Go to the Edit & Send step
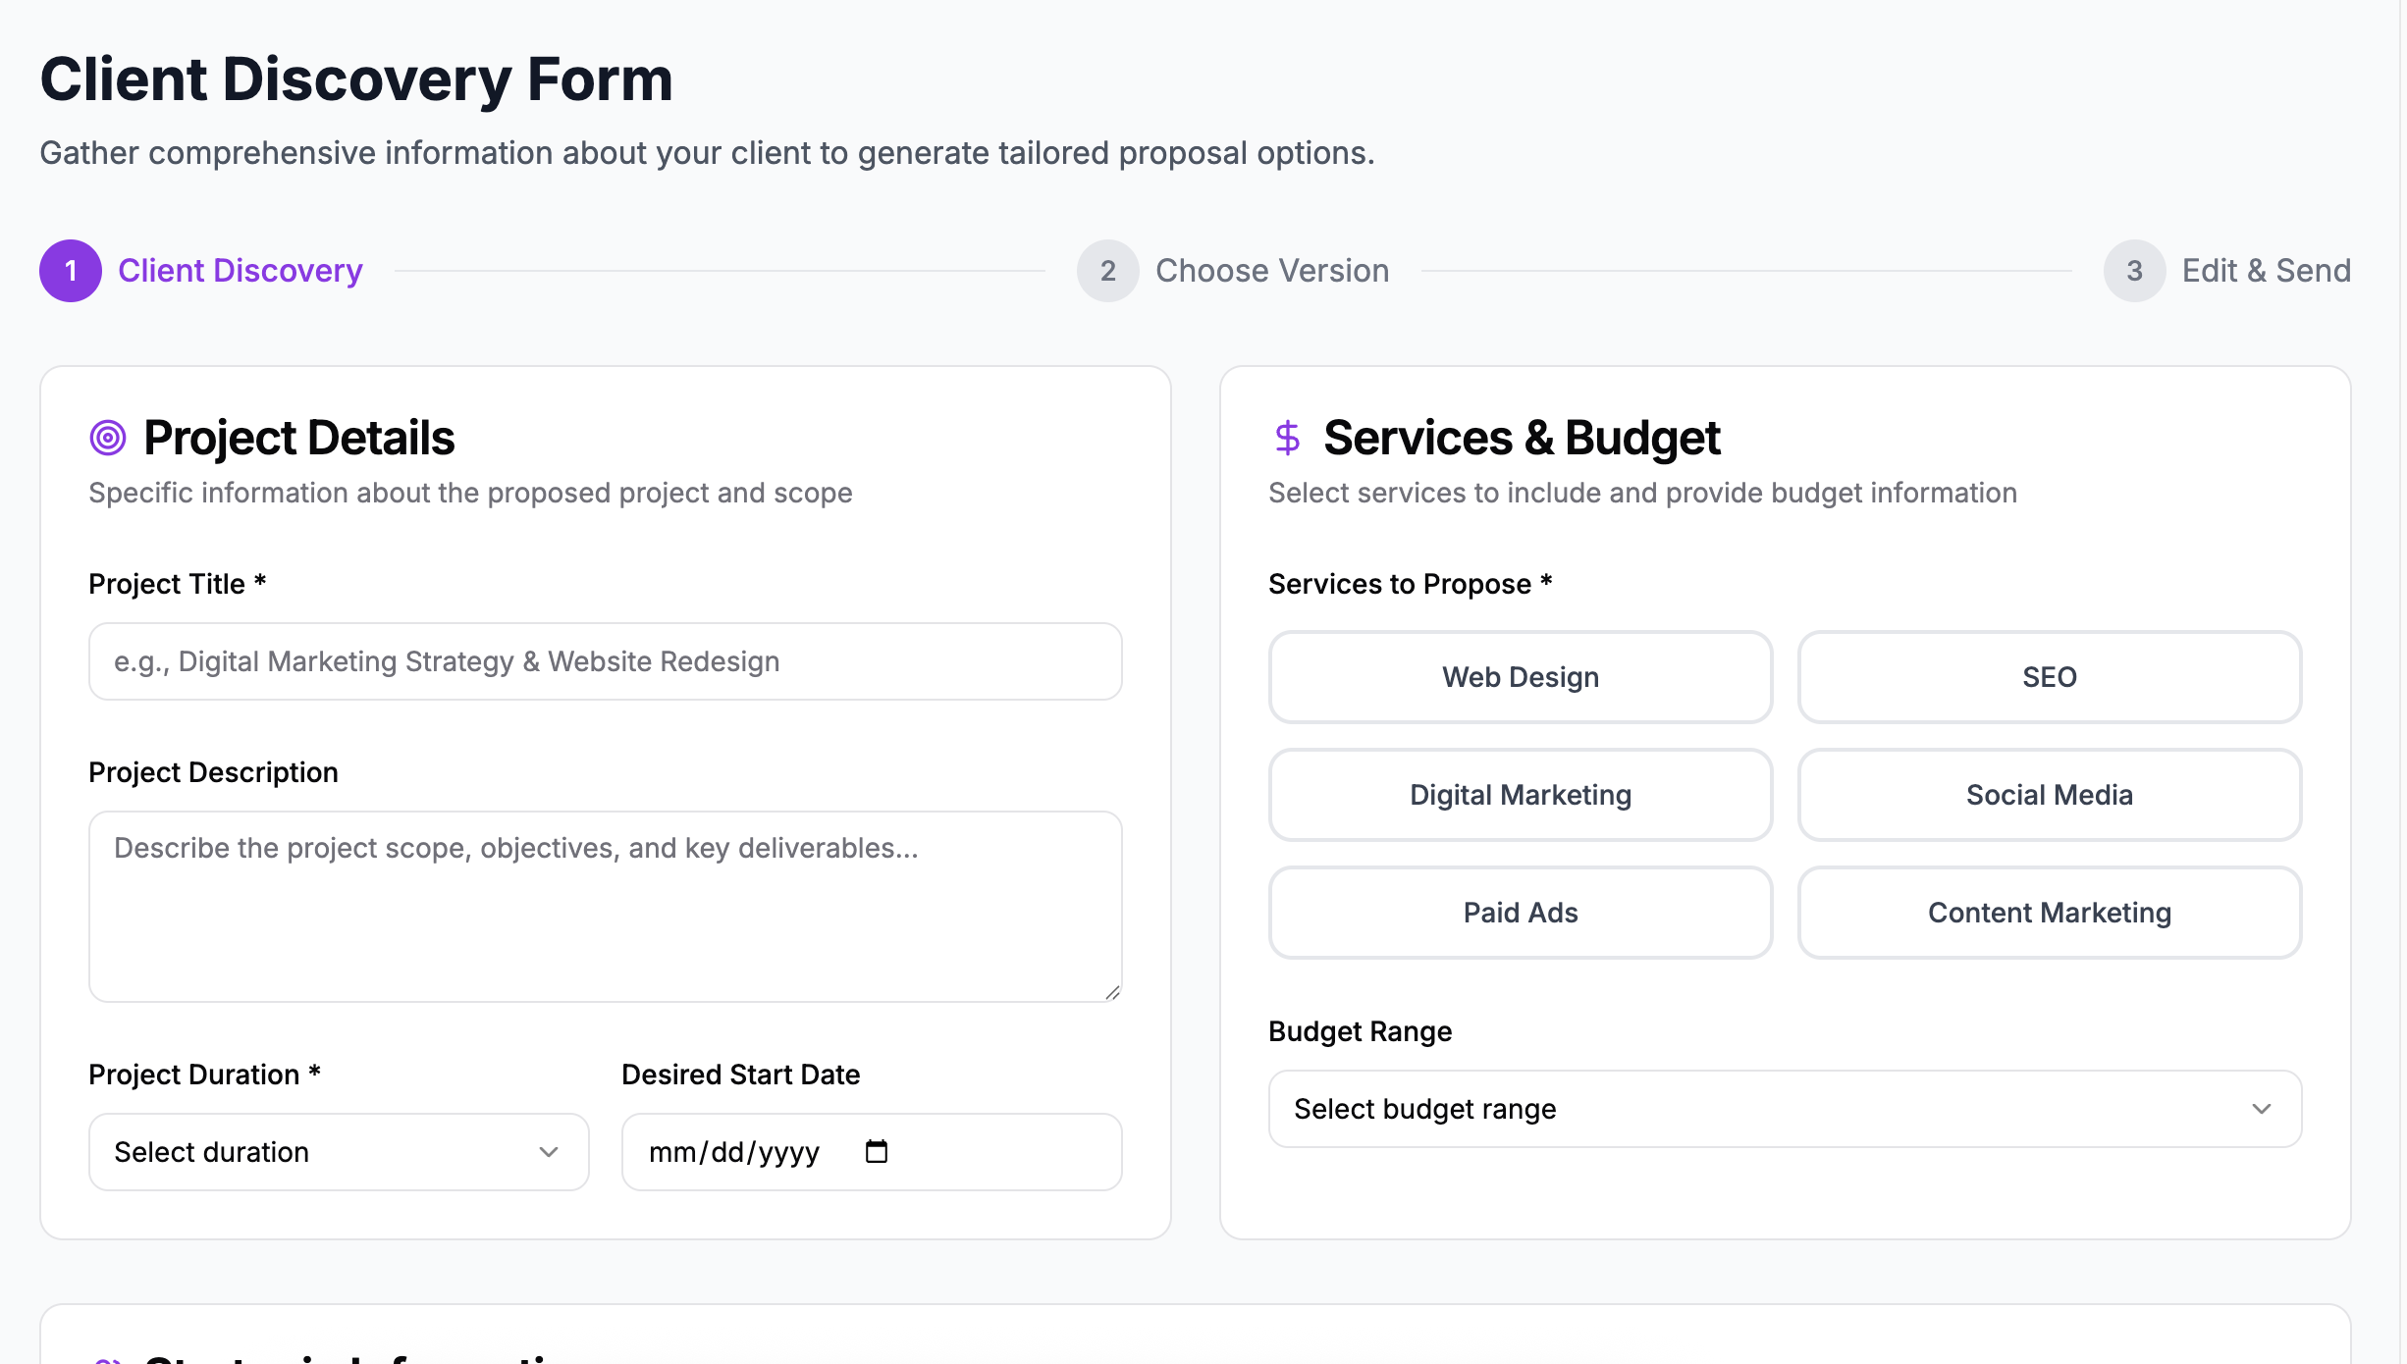2407x1364 pixels. pyautogui.click(x=2266, y=271)
